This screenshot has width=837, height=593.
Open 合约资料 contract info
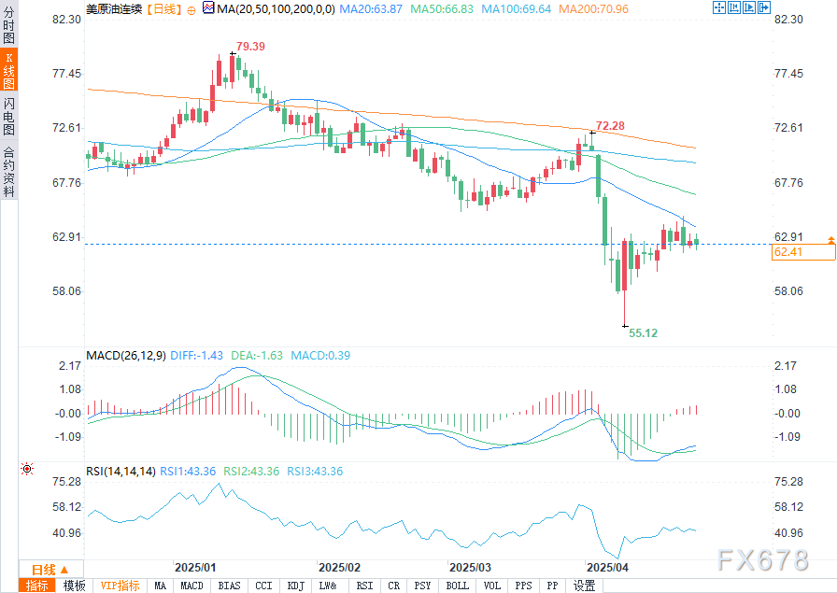(x=8, y=171)
